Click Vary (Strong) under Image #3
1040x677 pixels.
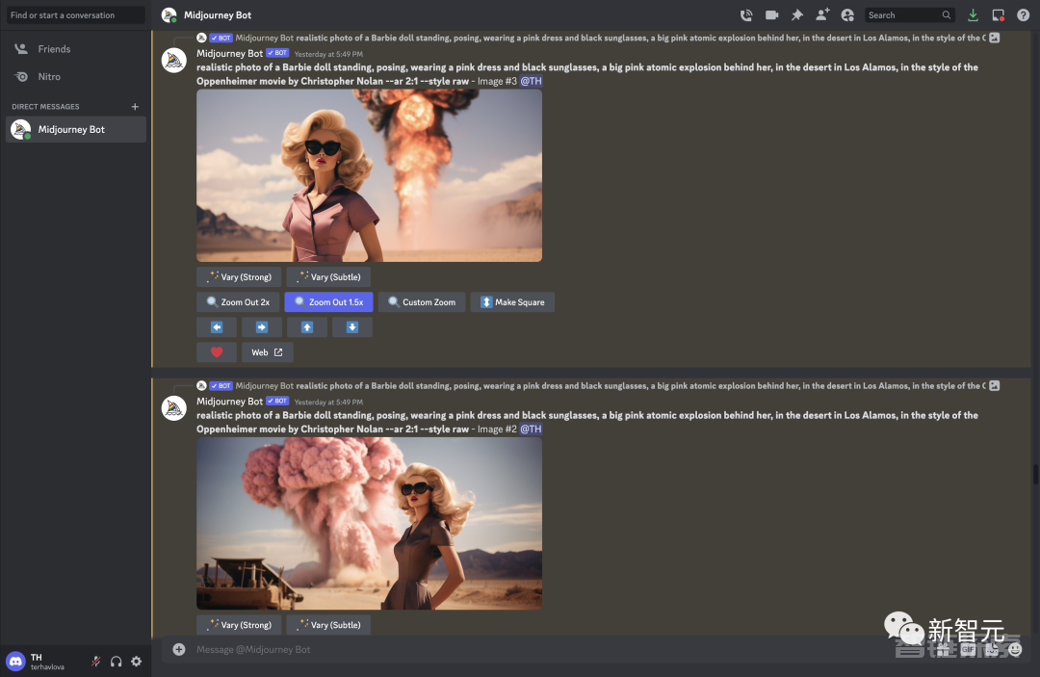coord(239,277)
